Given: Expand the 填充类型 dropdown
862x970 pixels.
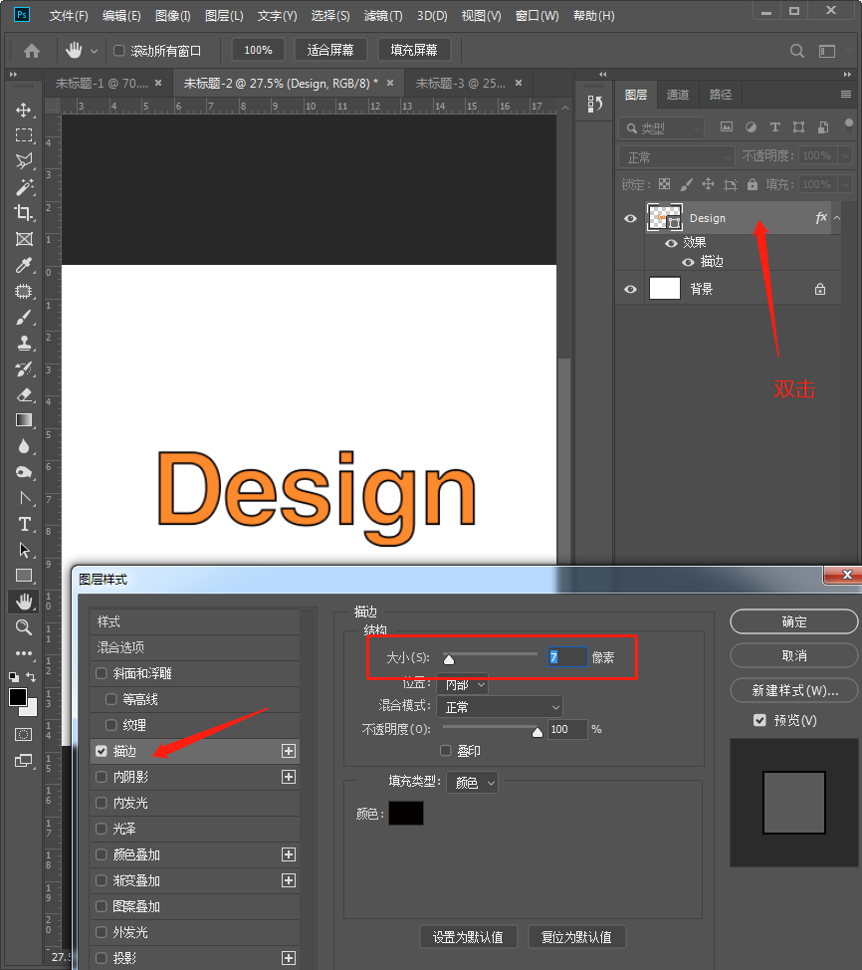Looking at the screenshot, I should coord(473,783).
